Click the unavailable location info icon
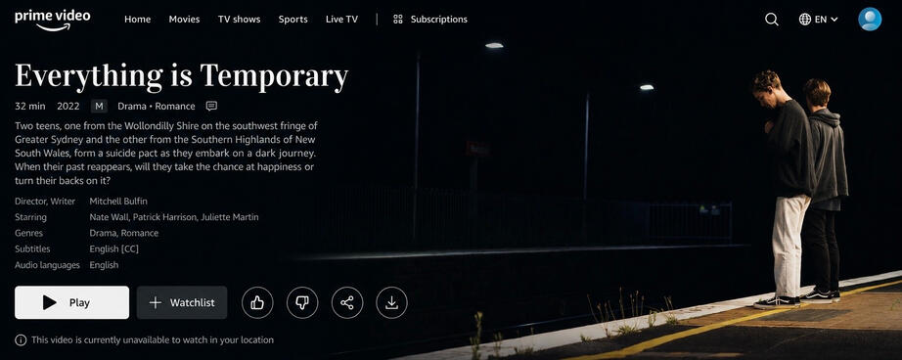The image size is (902, 360). click(x=21, y=339)
